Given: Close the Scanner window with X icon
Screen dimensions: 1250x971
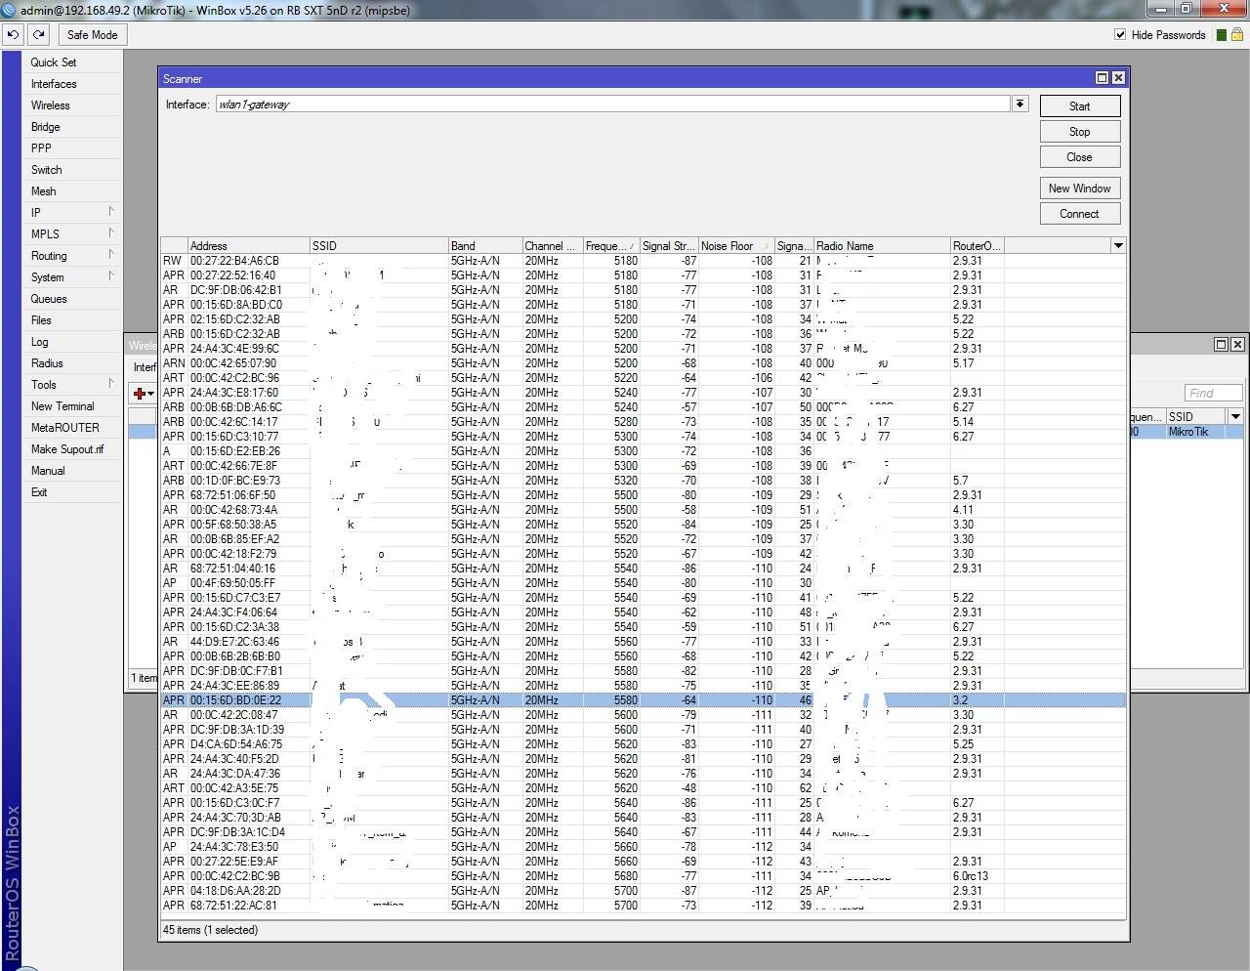Looking at the screenshot, I should 1118,78.
